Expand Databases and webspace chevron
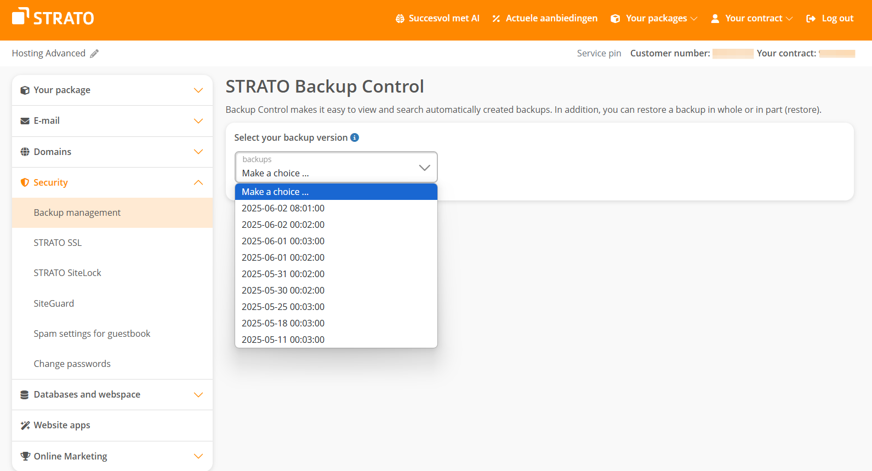Screen dimensions: 872x471 coord(198,395)
